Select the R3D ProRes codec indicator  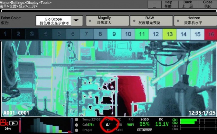point(145,130)
